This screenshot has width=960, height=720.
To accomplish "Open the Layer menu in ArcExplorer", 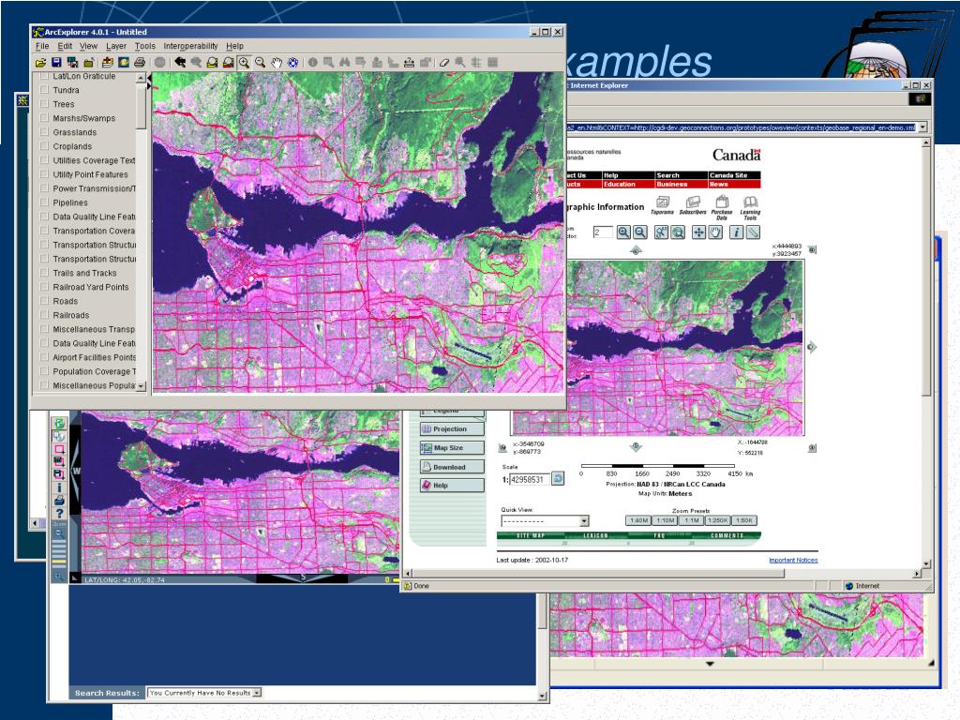I will click(x=116, y=46).
